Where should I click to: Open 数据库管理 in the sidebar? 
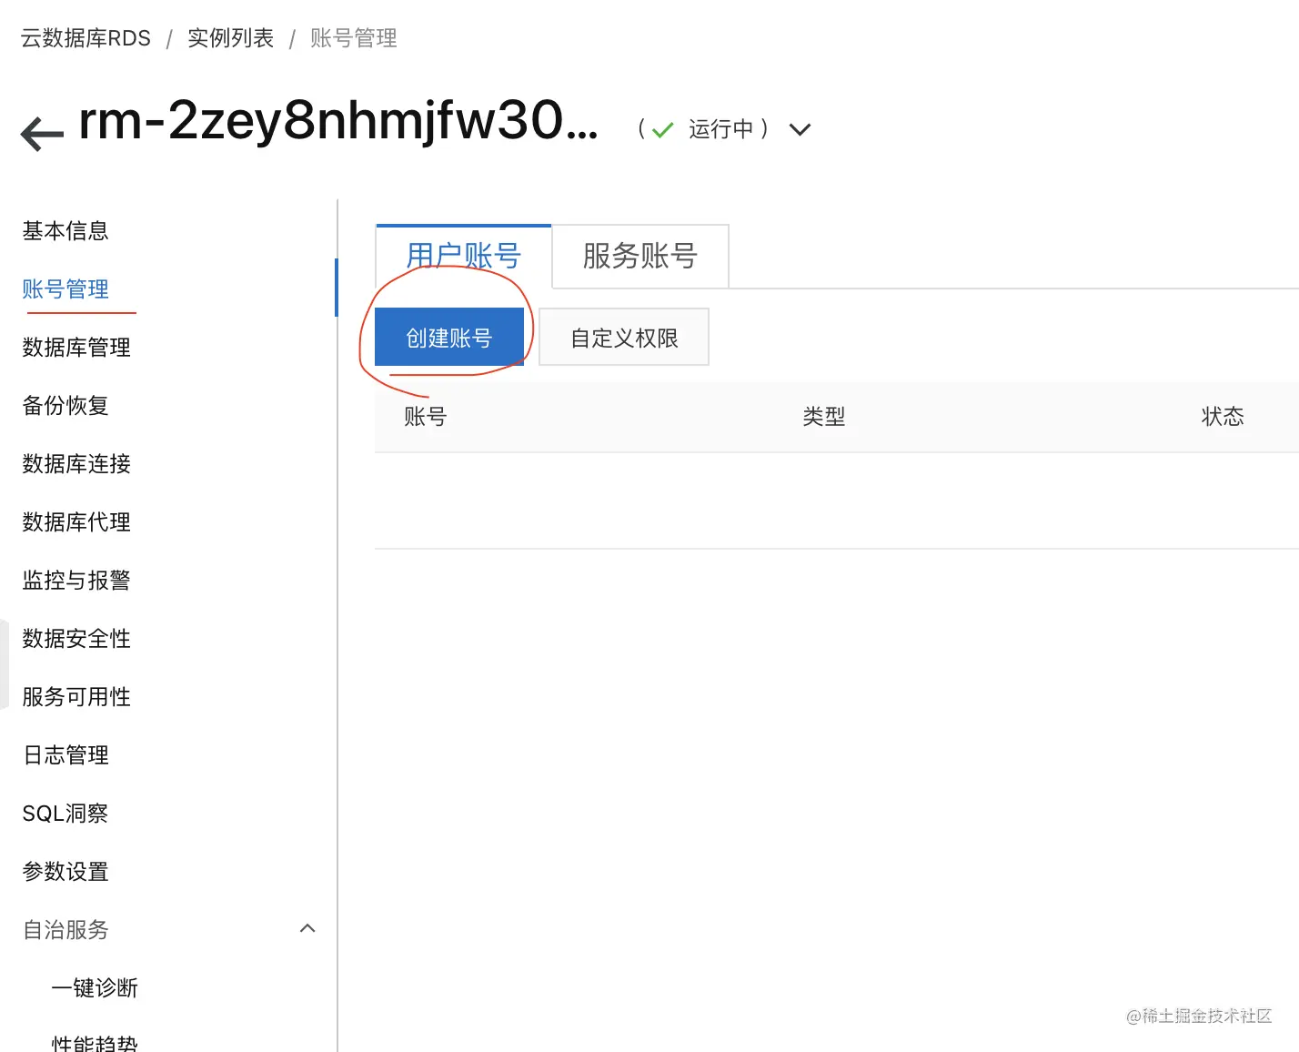tap(76, 348)
